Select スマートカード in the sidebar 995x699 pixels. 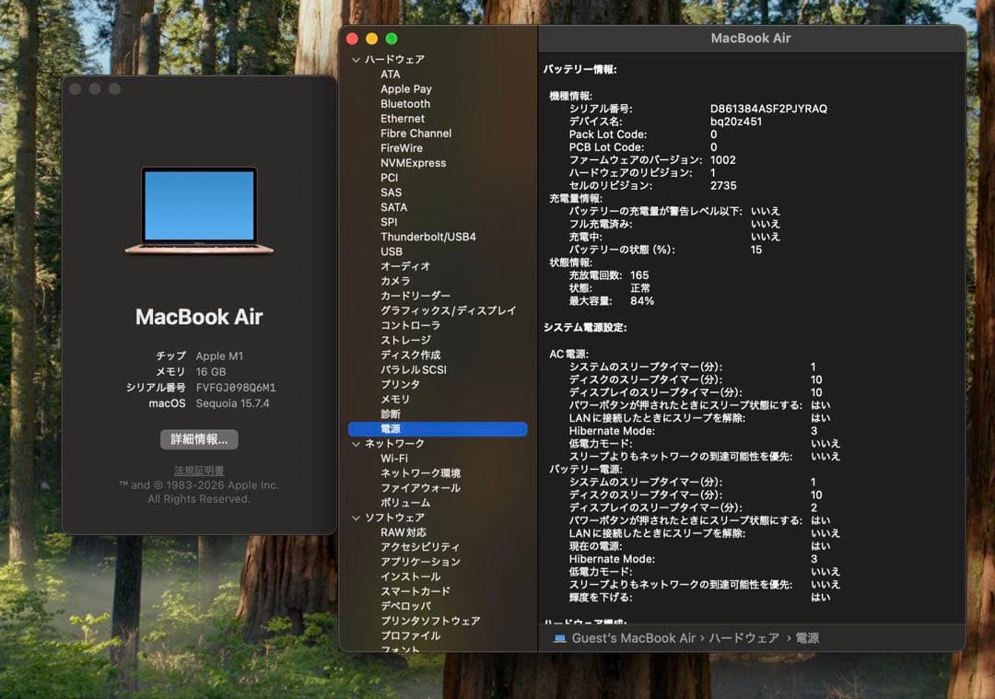[415, 591]
